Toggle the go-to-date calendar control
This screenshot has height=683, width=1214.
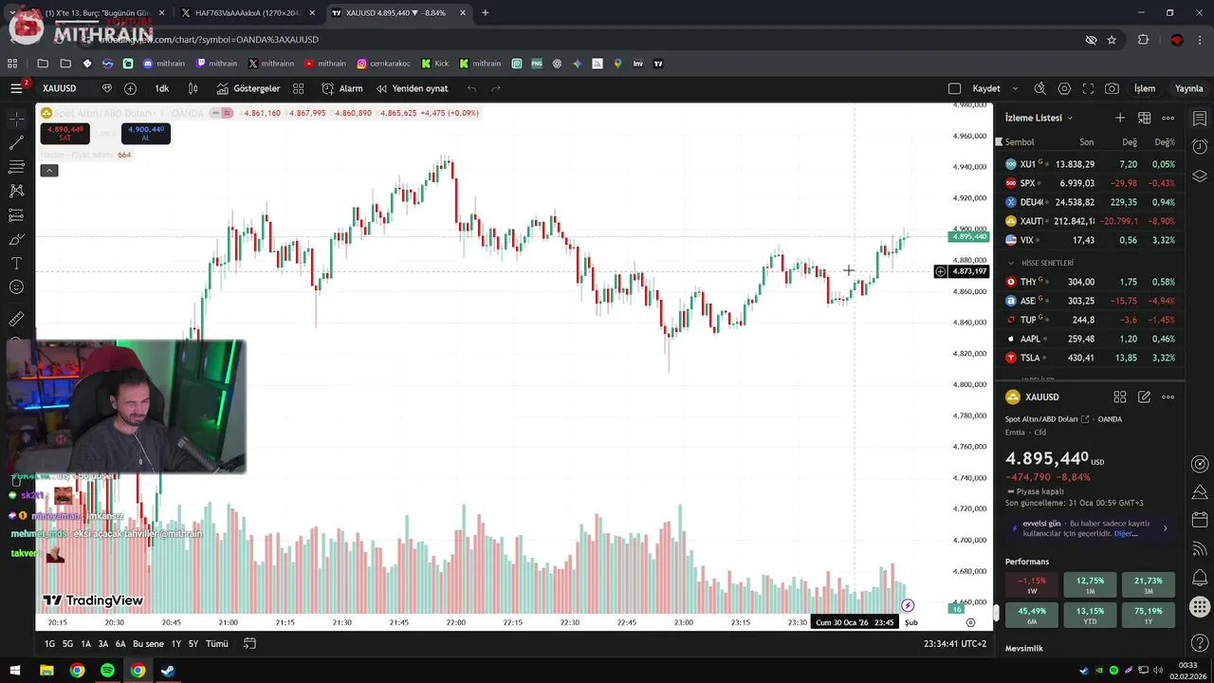click(x=249, y=643)
